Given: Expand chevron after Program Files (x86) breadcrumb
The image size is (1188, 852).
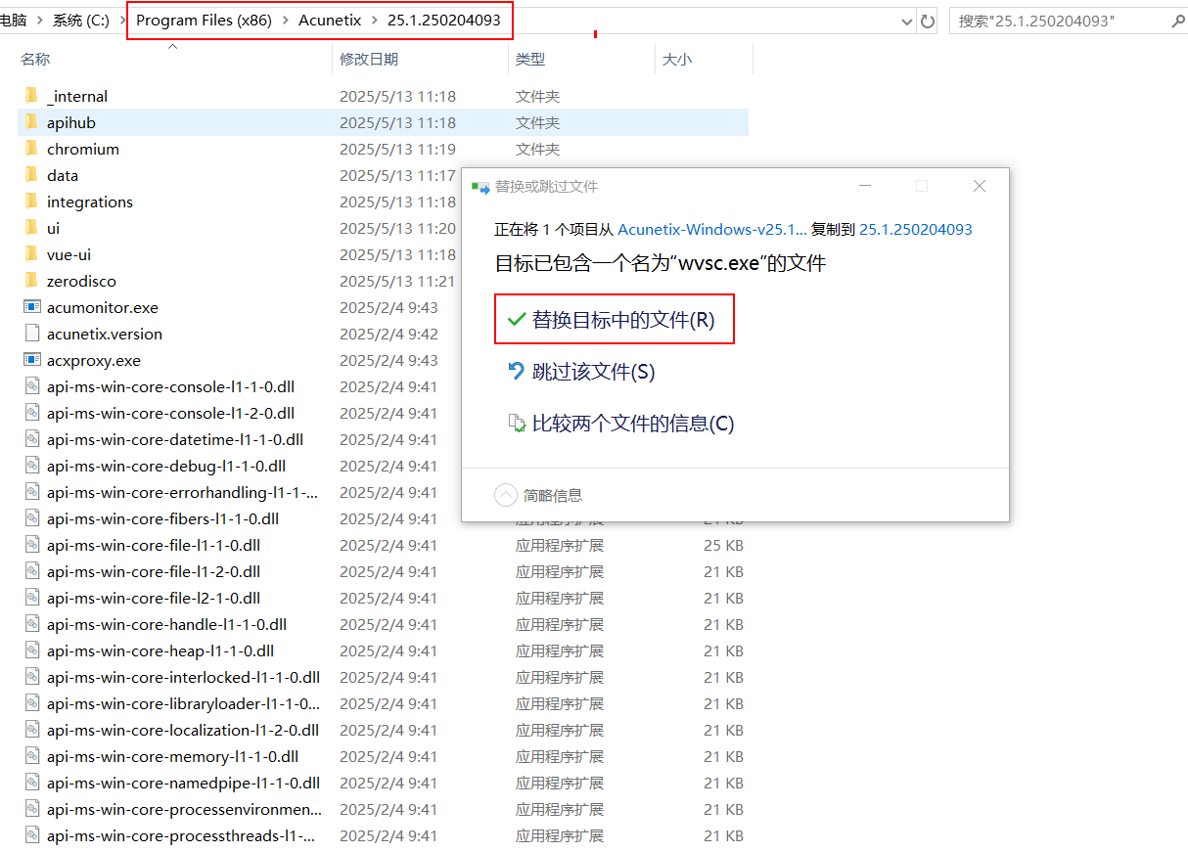Looking at the screenshot, I should pos(286,21).
